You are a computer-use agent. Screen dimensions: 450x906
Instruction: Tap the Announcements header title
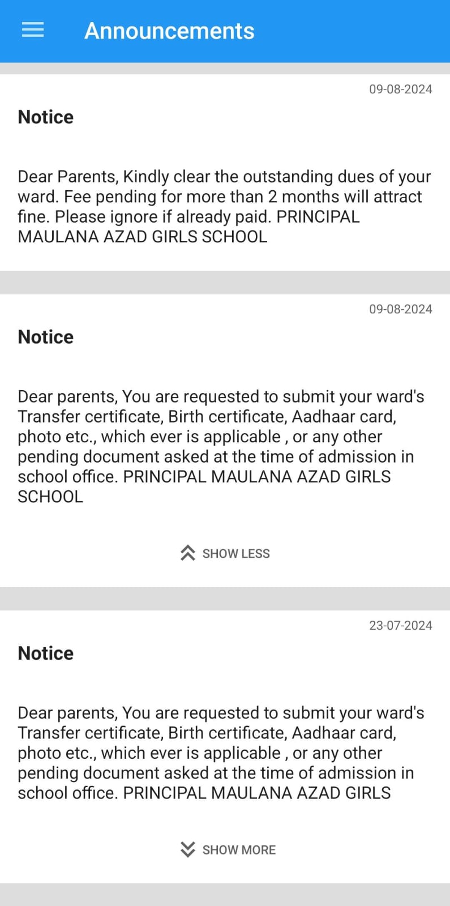pyautogui.click(x=169, y=31)
